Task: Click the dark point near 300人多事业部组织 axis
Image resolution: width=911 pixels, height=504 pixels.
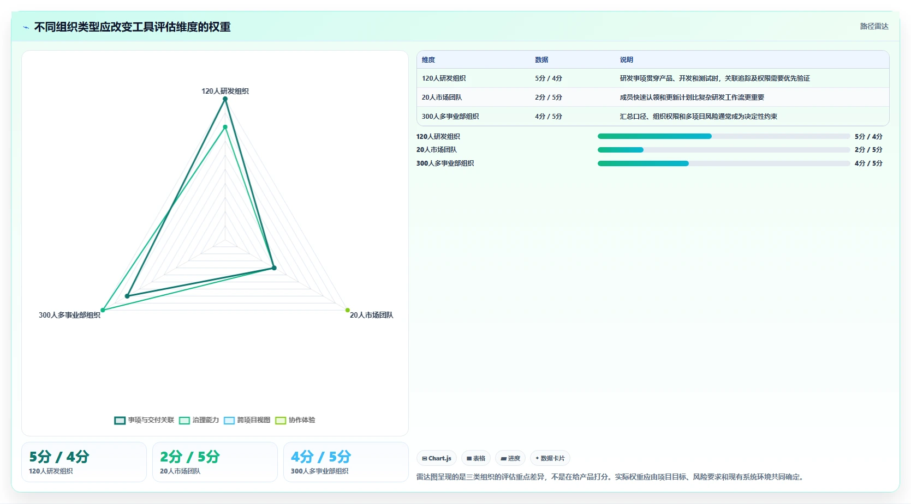Action: tap(127, 296)
